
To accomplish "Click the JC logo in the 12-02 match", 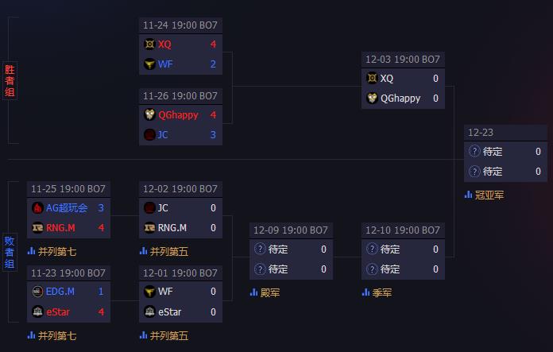I will (149, 207).
